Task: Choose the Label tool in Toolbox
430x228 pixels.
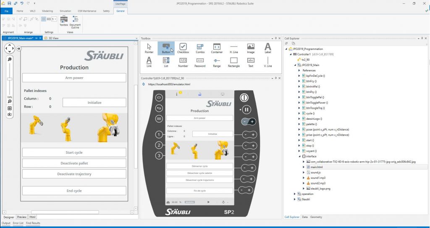Action: (267, 48)
